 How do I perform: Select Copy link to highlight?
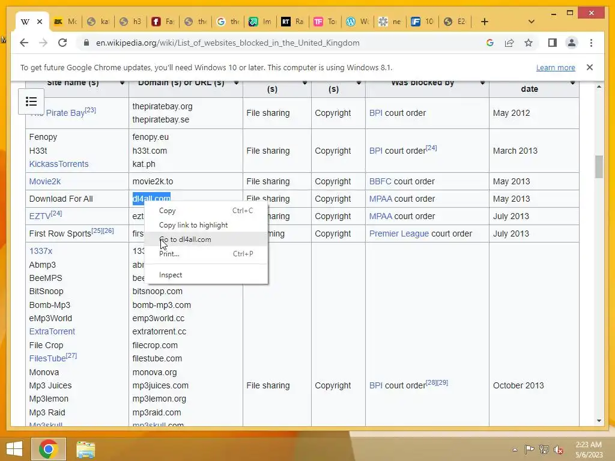click(x=207, y=225)
